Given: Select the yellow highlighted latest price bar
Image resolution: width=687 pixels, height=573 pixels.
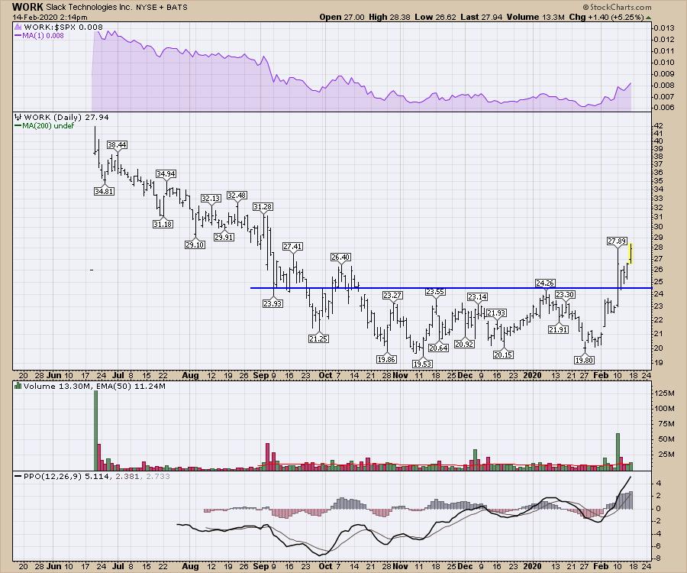Looking at the screenshot, I should 631,252.
